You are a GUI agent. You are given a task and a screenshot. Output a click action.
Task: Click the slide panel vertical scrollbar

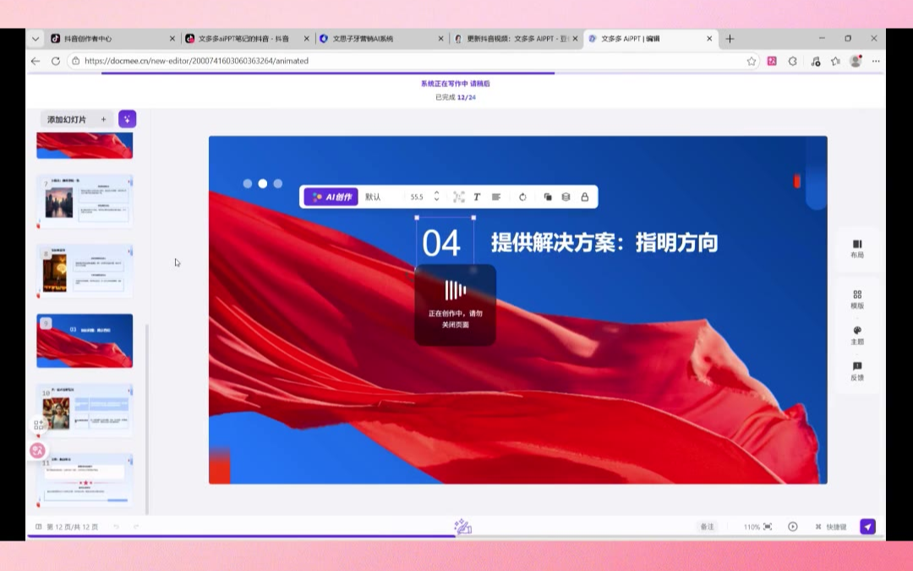(x=147, y=419)
